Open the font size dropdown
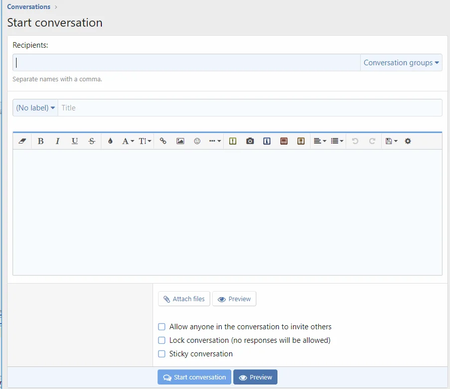Screen dimensions: 450x389 click(x=145, y=141)
